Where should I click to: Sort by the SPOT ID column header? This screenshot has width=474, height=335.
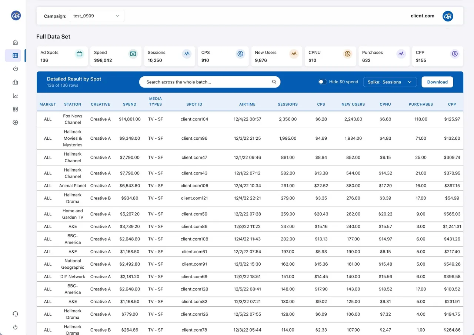(194, 105)
